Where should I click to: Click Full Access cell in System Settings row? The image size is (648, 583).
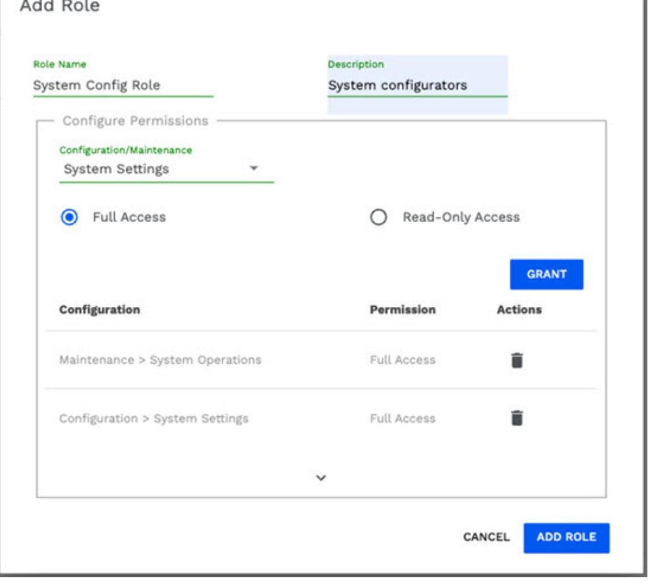click(x=402, y=418)
